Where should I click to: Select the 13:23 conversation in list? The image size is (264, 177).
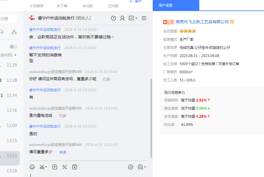tap(10, 156)
